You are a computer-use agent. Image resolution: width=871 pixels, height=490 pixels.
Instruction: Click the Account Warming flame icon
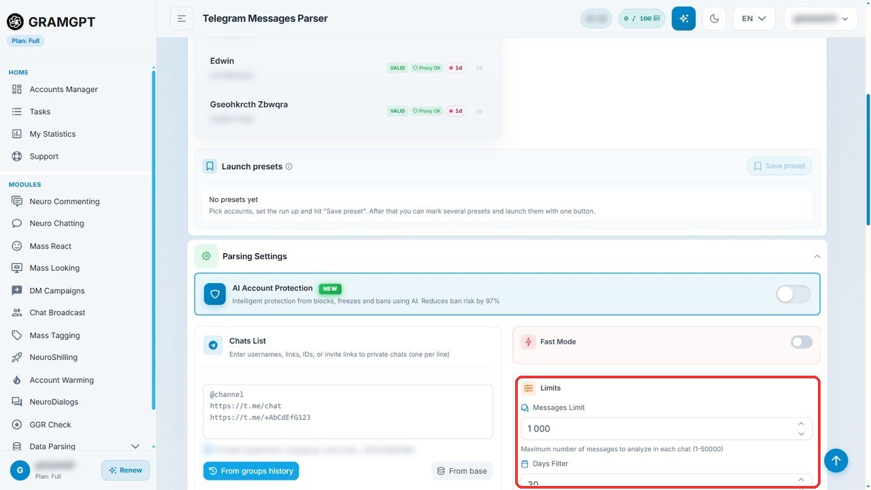17,380
